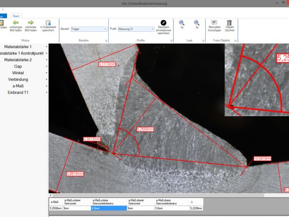This screenshot has width=289, height=217.
Task: Click the a-Maß oberer Grenzwert column header
Action: click(141, 202)
